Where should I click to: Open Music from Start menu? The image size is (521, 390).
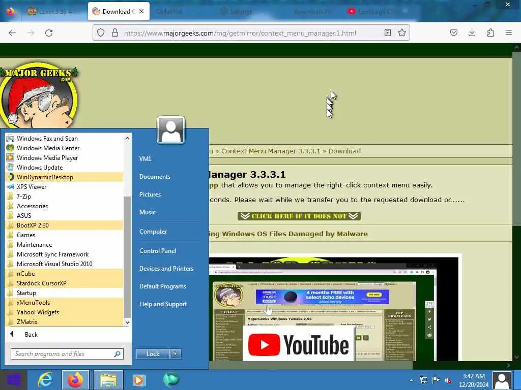coord(147,212)
